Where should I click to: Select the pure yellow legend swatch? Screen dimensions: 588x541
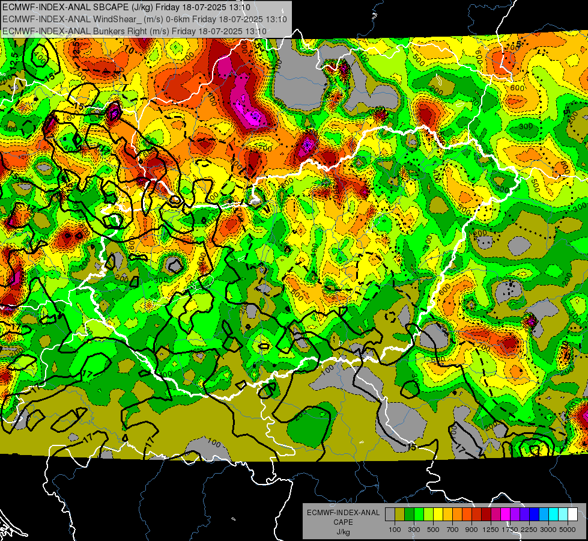pos(438,515)
